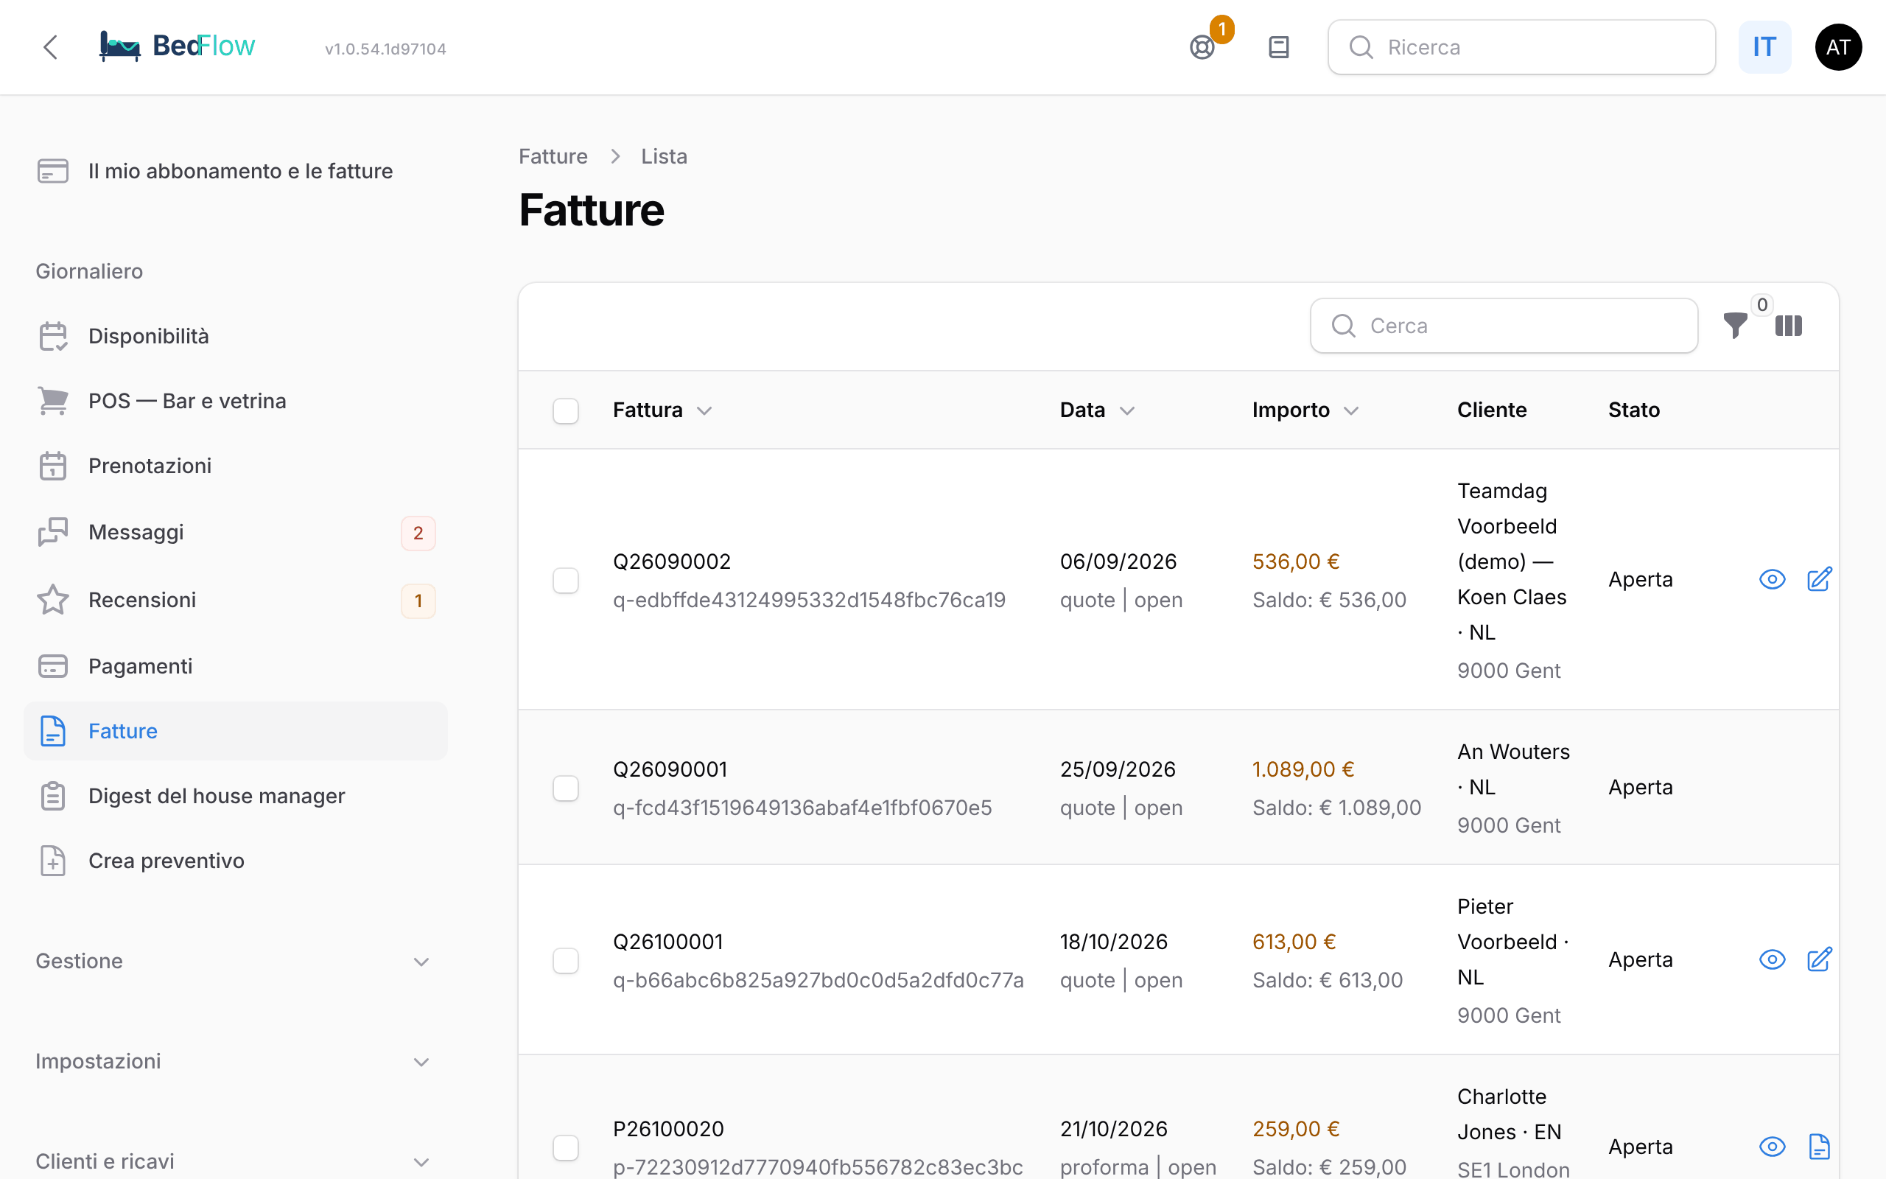1886x1179 pixels.
Task: Toggle columns with the column icon
Action: pyautogui.click(x=1789, y=325)
